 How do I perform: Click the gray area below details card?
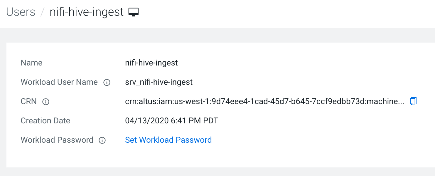(x=217, y=172)
